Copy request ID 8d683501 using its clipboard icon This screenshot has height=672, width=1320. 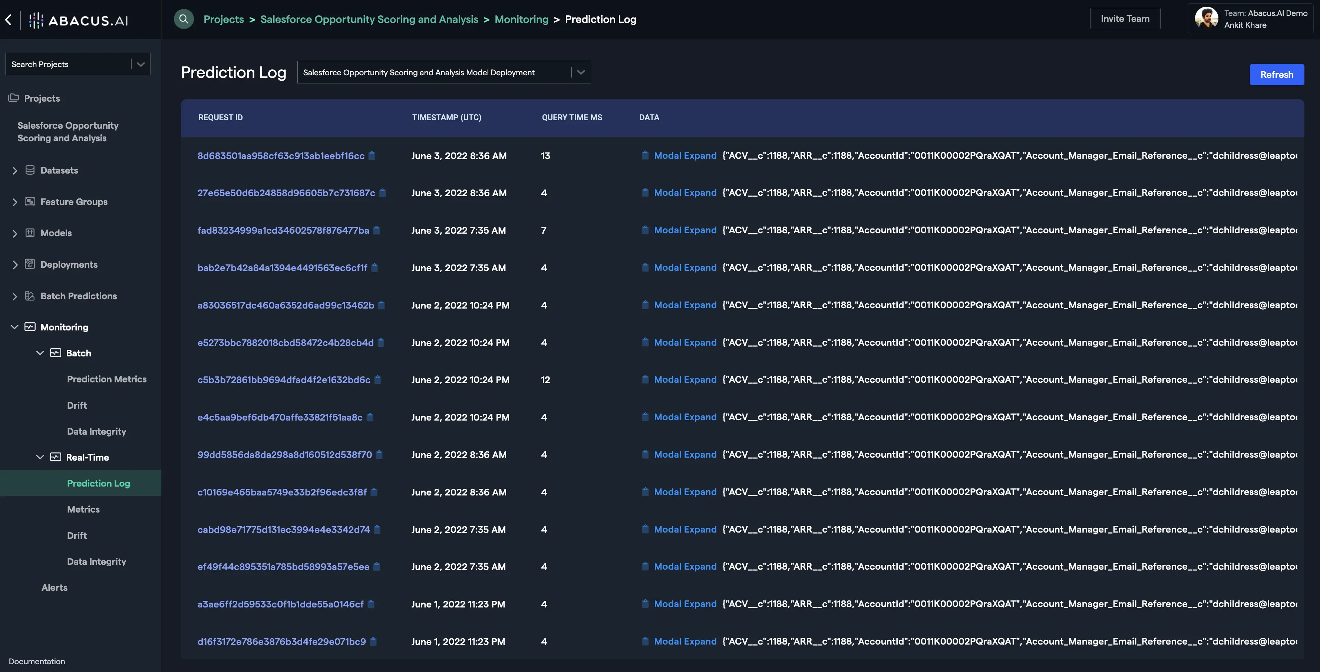372,155
